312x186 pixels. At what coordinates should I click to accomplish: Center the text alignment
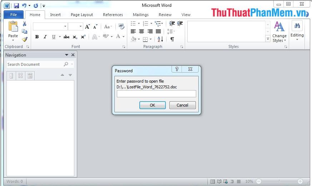142,31
